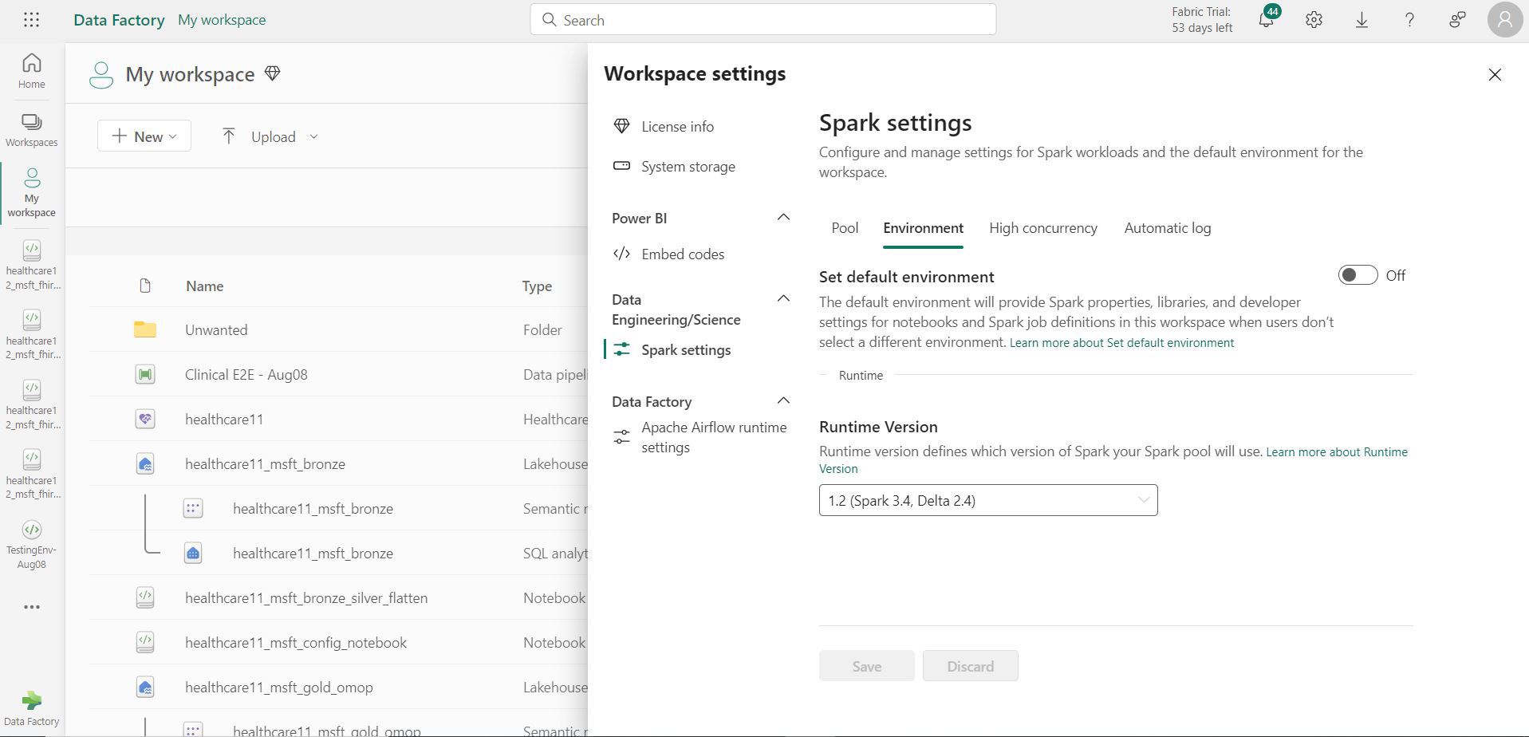
Task: Collapse the Data Factory settings section
Action: click(783, 401)
